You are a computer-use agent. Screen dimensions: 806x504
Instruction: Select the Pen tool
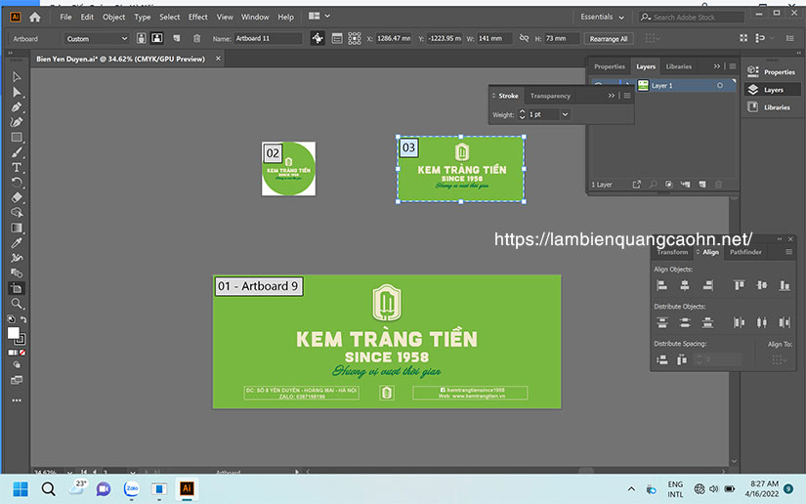tap(17, 106)
